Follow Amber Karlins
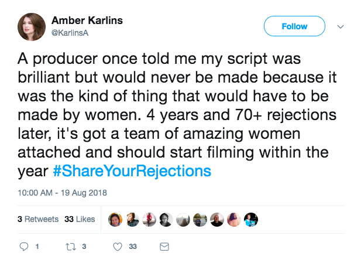Viewport: 361px width, 263px height. coord(294,26)
